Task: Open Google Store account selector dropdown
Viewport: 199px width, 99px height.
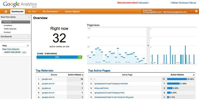Action: pos(167,11)
